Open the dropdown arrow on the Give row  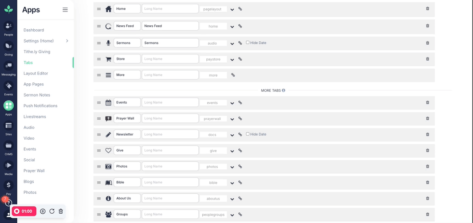click(x=232, y=151)
